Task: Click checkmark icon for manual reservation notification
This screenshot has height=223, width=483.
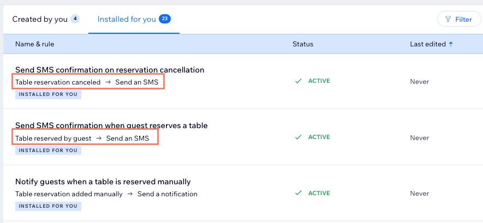Action: point(298,193)
